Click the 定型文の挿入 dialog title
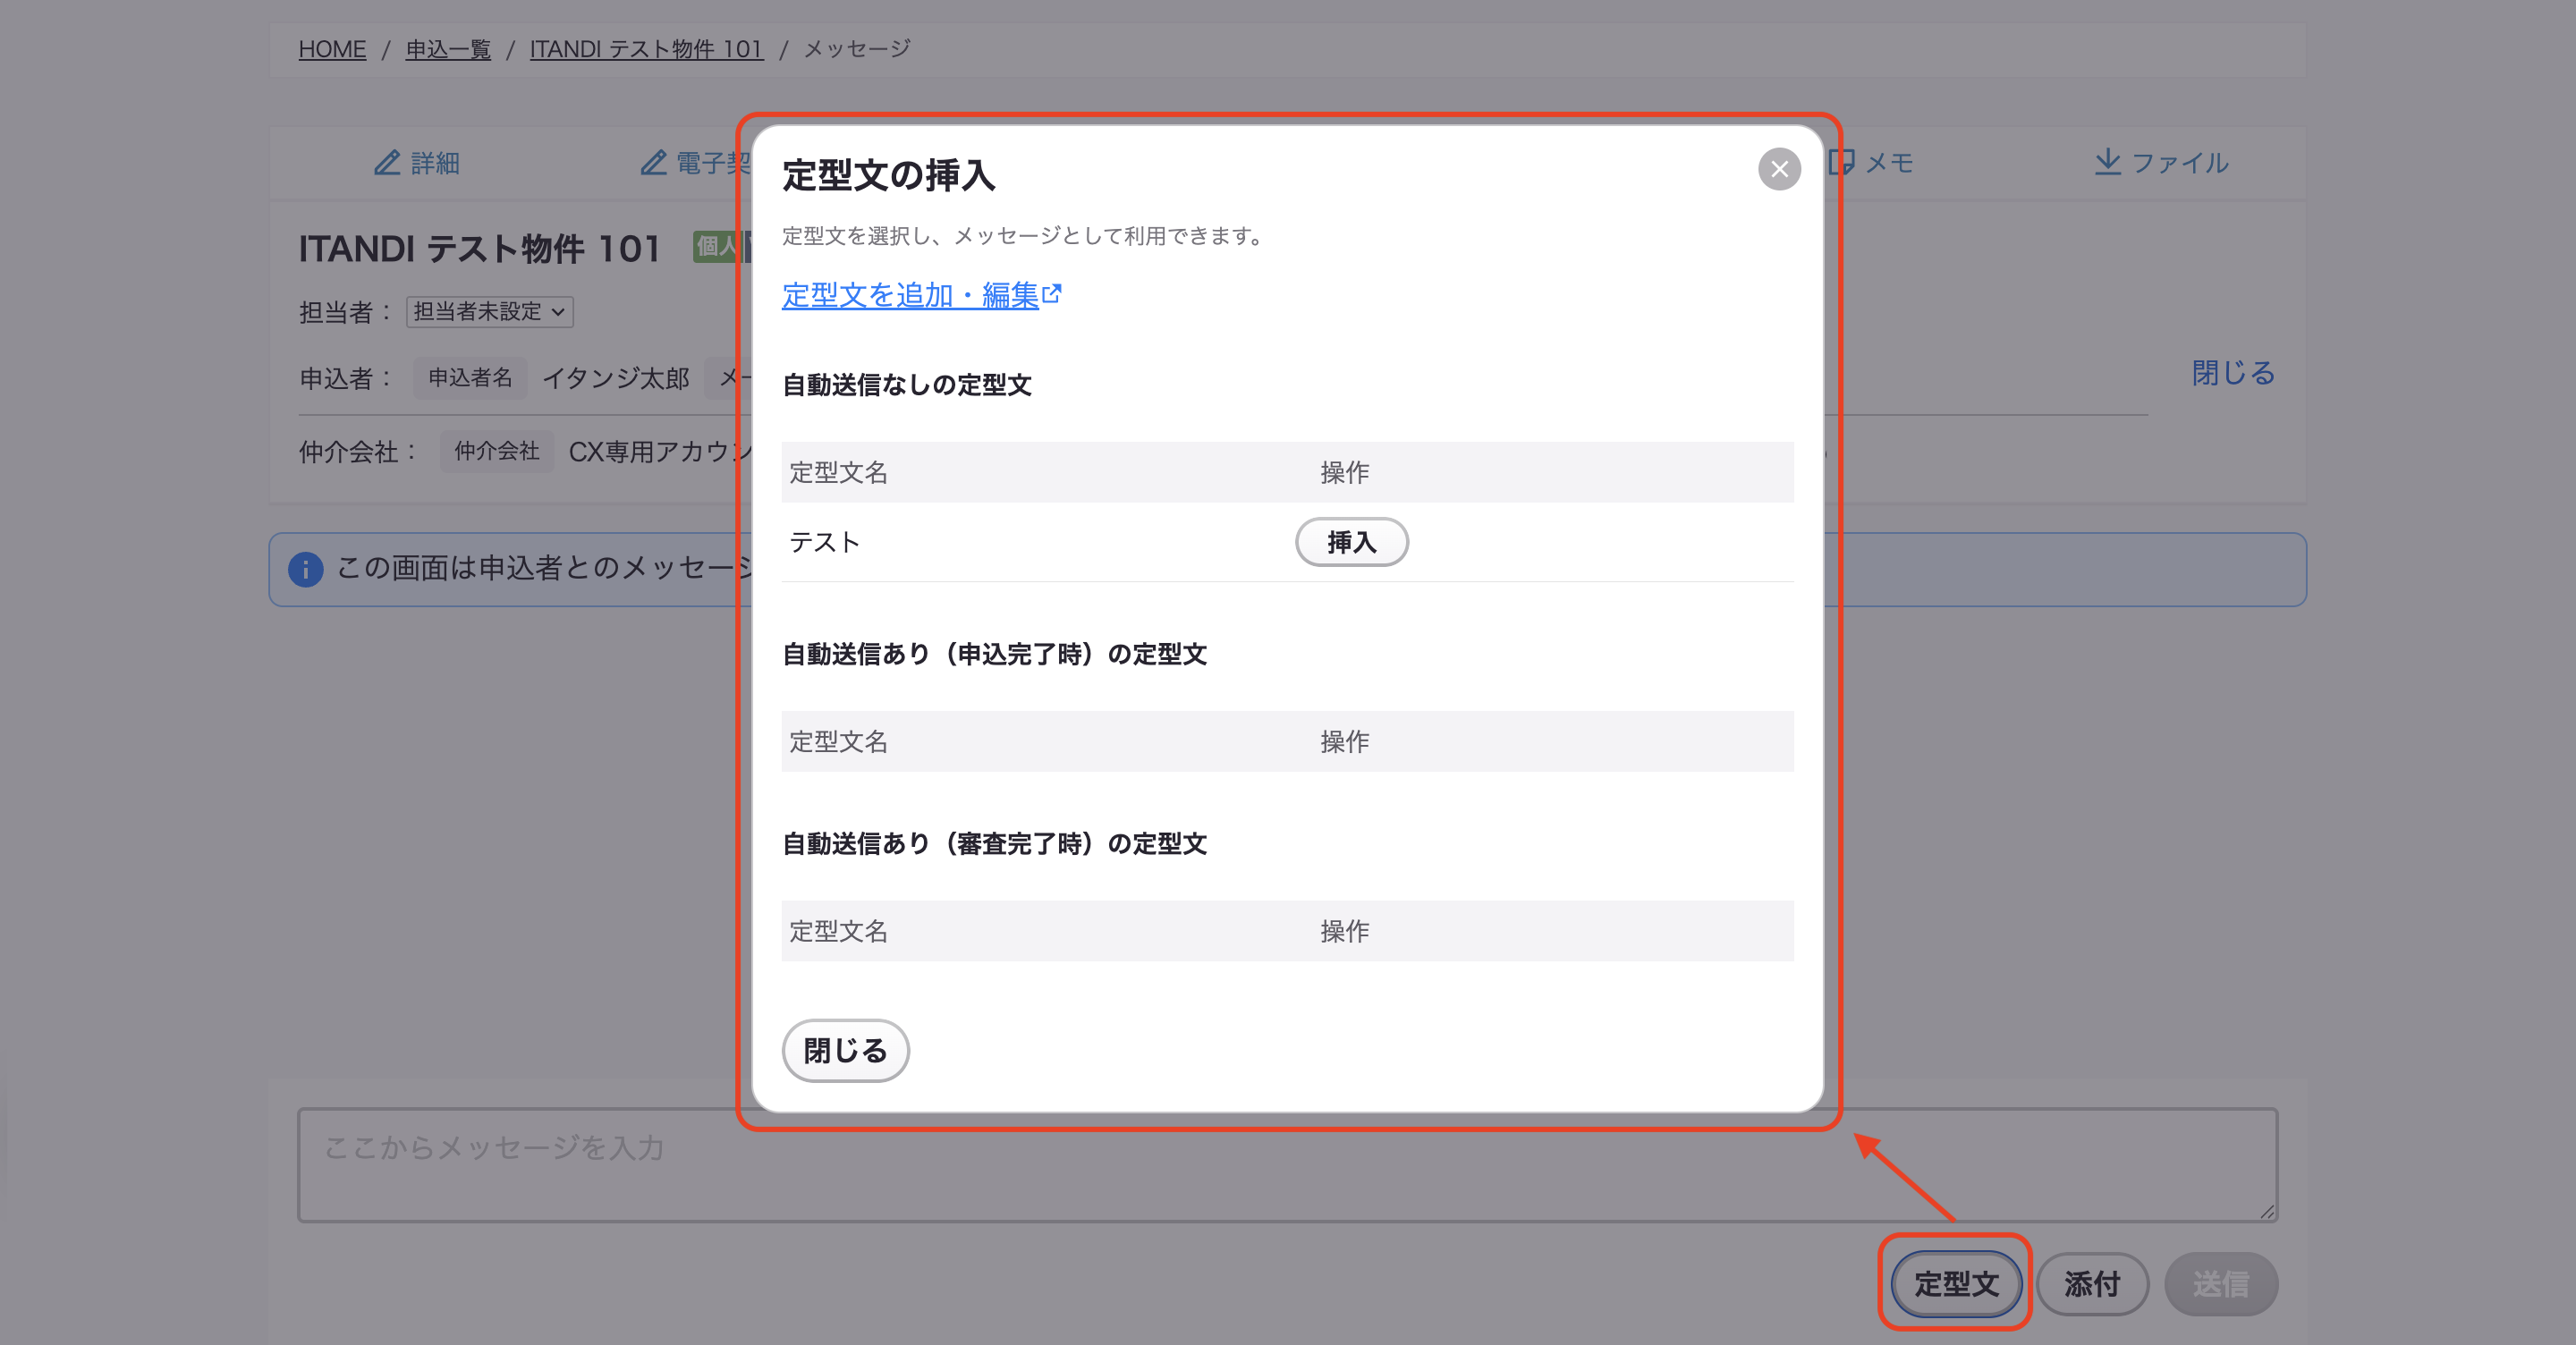 click(888, 175)
